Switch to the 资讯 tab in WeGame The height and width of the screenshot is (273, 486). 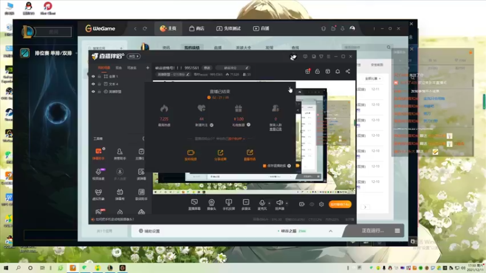[166, 48]
